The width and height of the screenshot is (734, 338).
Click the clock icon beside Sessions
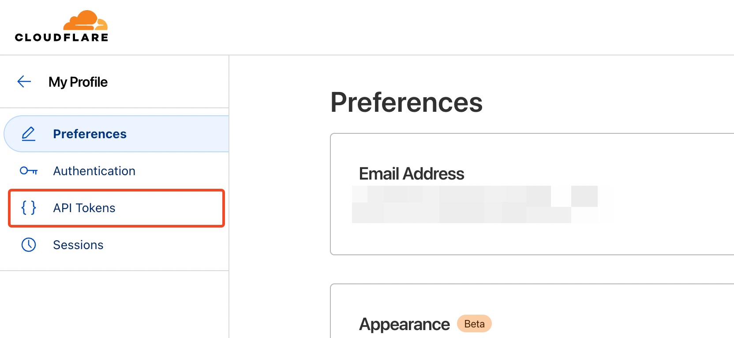click(29, 245)
